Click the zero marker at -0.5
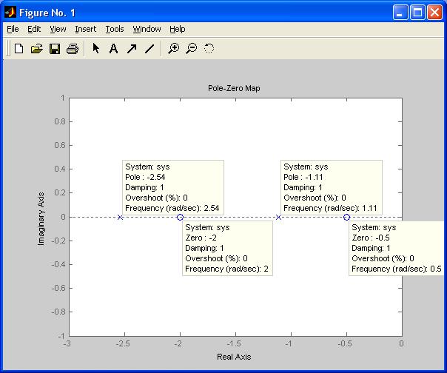 point(346,217)
